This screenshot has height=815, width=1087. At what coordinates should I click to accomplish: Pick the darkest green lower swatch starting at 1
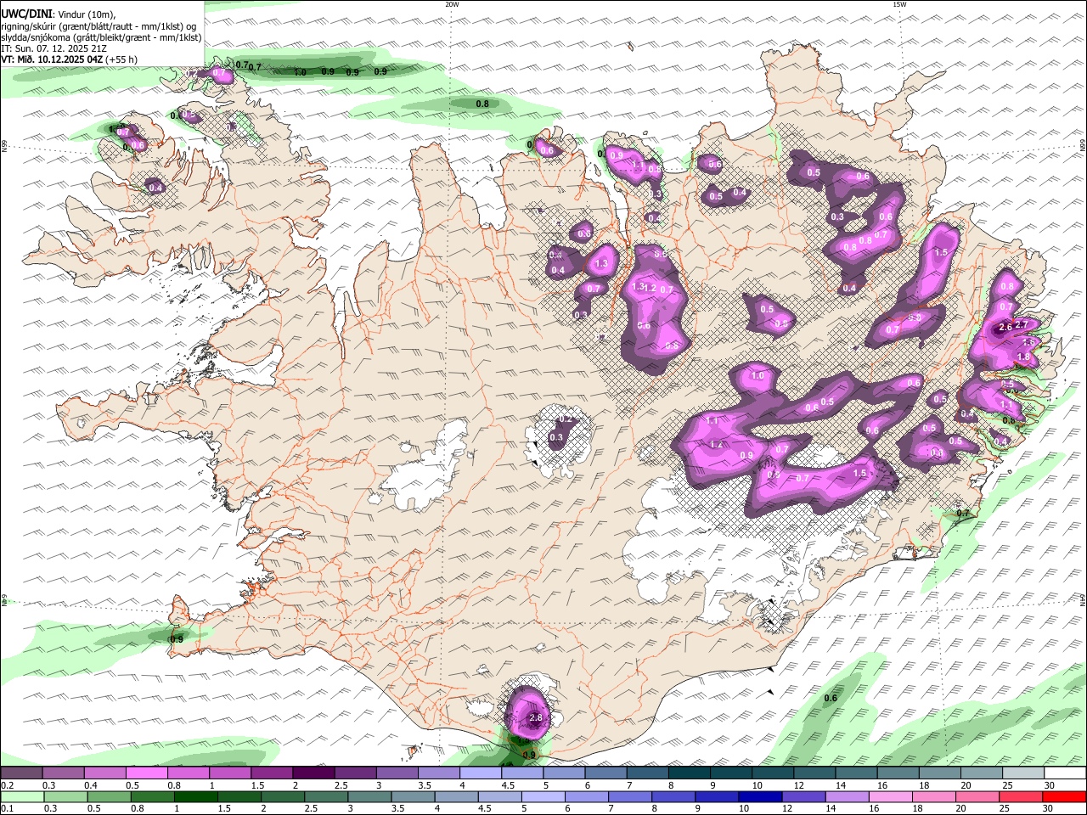pos(196,797)
